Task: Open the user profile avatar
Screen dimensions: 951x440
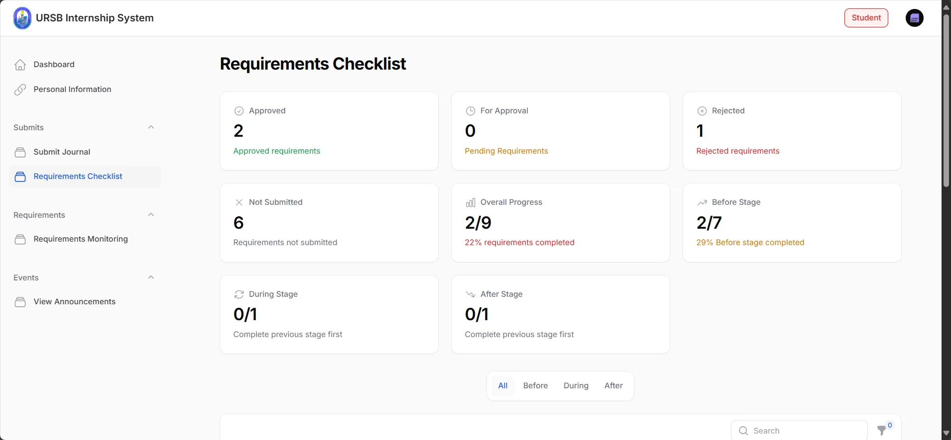Action: pos(914,18)
